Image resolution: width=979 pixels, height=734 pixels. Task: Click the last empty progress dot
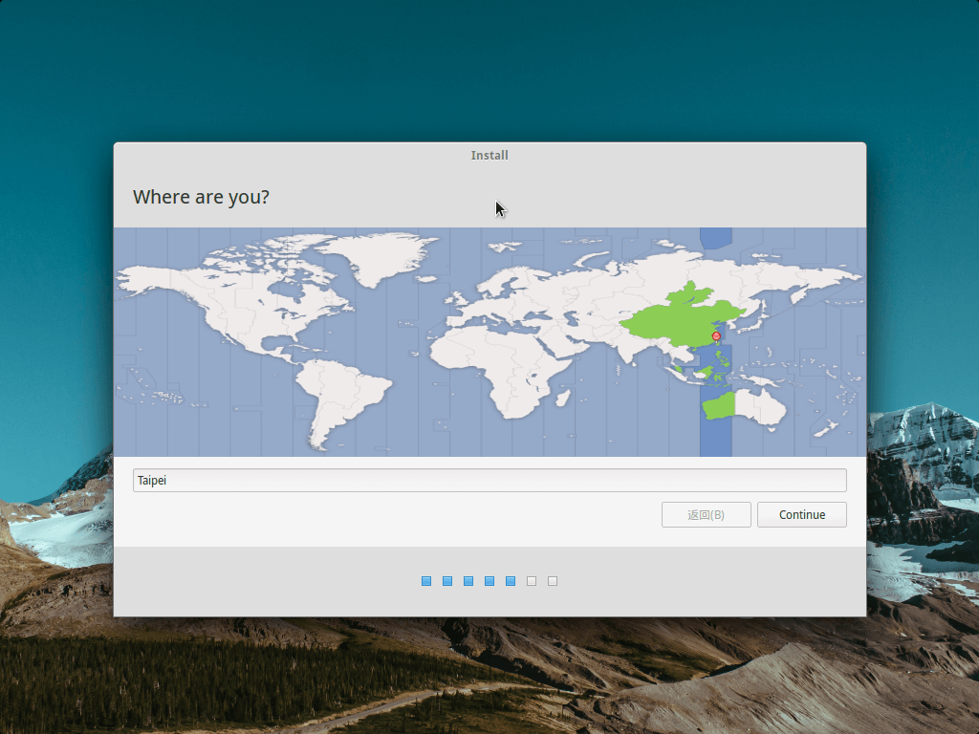click(553, 581)
